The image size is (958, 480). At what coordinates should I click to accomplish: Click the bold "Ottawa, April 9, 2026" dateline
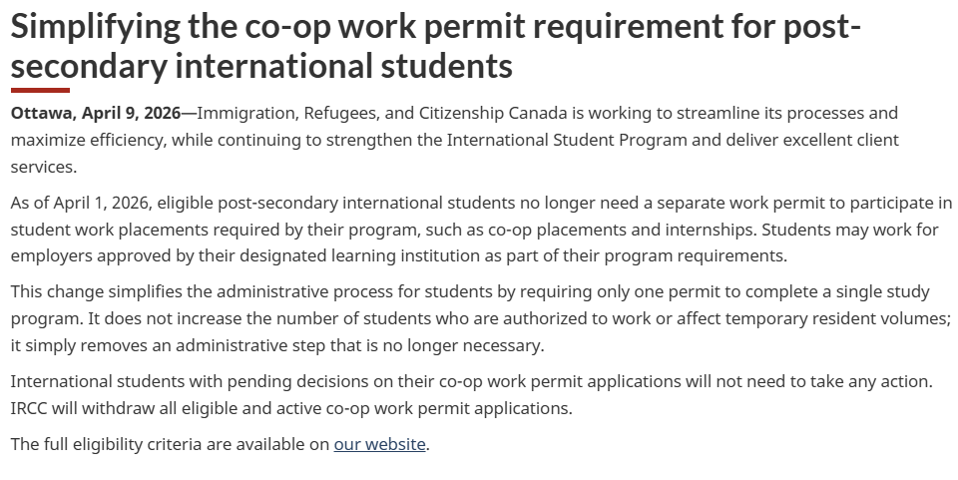(x=96, y=113)
